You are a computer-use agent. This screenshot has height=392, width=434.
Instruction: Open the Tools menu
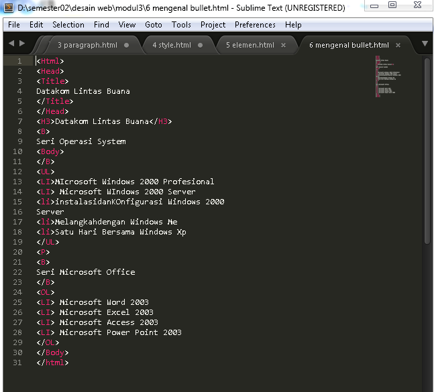coord(181,25)
